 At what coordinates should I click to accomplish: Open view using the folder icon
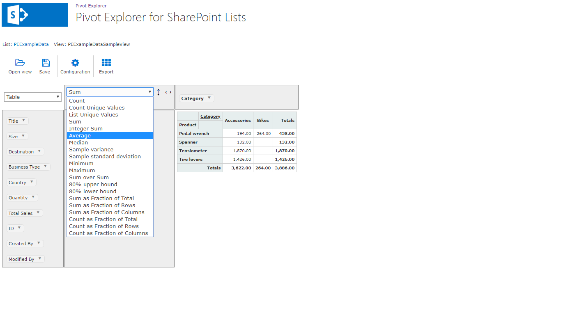click(x=20, y=63)
